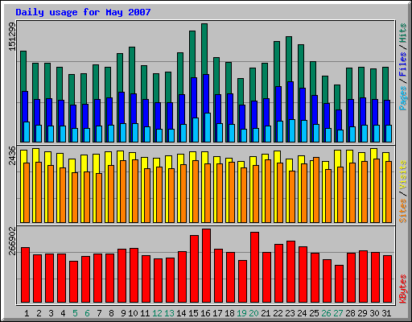Click day 15 on the x-axis
The height and width of the screenshot is (322, 412).
(193, 313)
